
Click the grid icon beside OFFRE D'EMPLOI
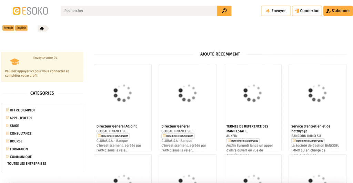[8, 110]
